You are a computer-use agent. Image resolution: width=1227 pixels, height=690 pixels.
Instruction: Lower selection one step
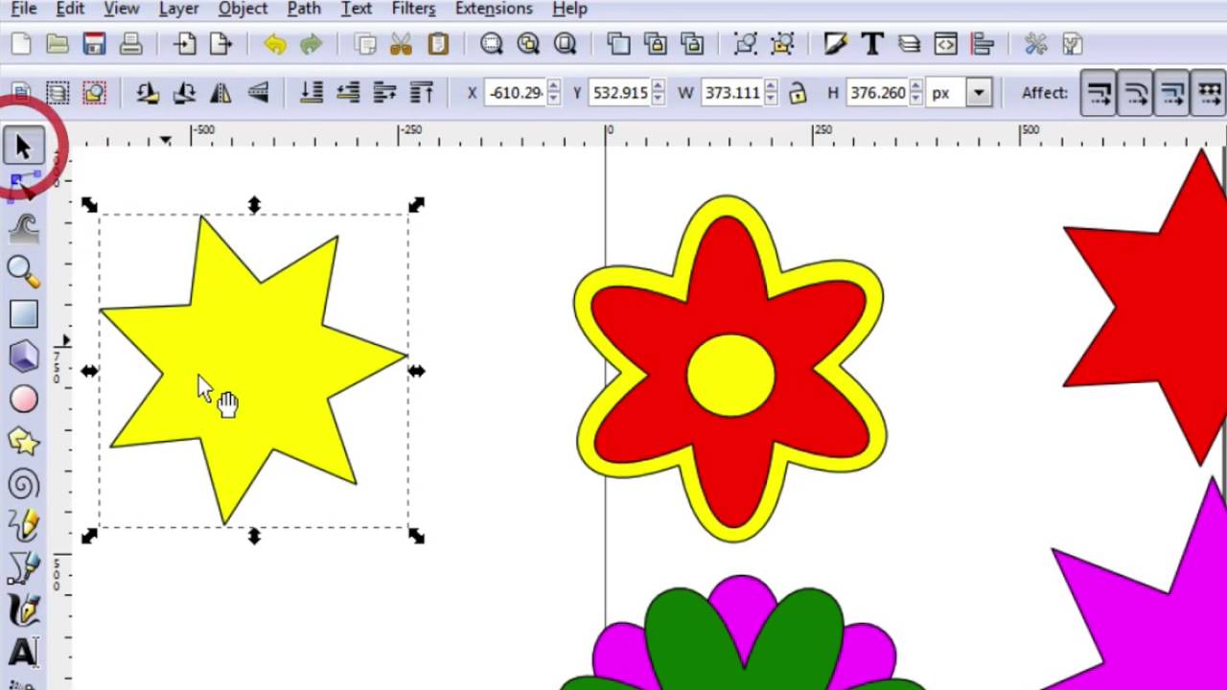click(x=348, y=93)
